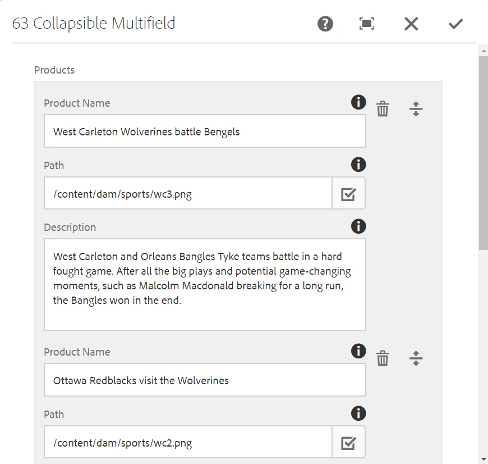
Task: Show info for first Product Name
Action: [x=358, y=102]
